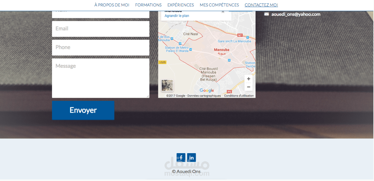
Task: Click the Manouba label on map
Action: click(222, 50)
